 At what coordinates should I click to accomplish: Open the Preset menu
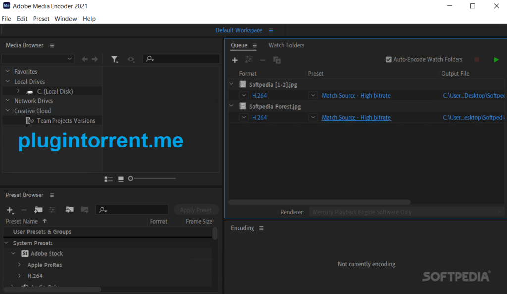click(x=41, y=19)
